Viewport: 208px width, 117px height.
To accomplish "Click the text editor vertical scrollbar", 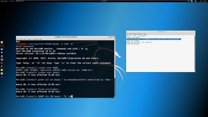I will click(195, 54).
